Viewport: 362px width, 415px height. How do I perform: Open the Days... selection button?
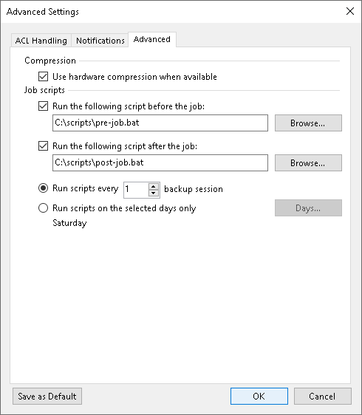tap(308, 207)
